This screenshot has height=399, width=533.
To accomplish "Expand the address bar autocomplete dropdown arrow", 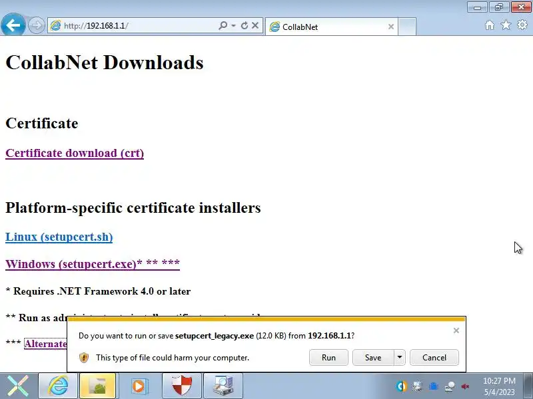I will (234, 25).
